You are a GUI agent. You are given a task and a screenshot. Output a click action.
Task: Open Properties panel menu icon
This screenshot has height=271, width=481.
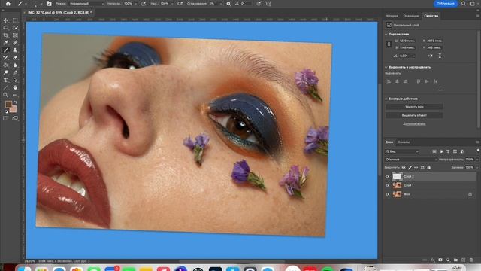[478, 16]
